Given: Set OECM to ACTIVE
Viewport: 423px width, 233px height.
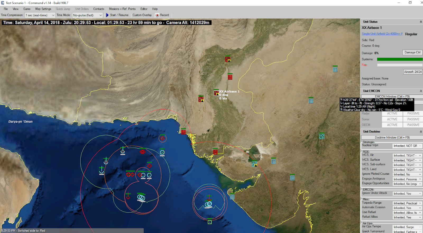Looking at the screenshot, I should point(392,125).
